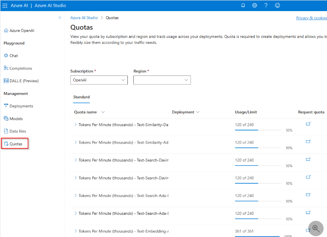
Task: Sort by Quota name column chevron
Action: click(103, 112)
